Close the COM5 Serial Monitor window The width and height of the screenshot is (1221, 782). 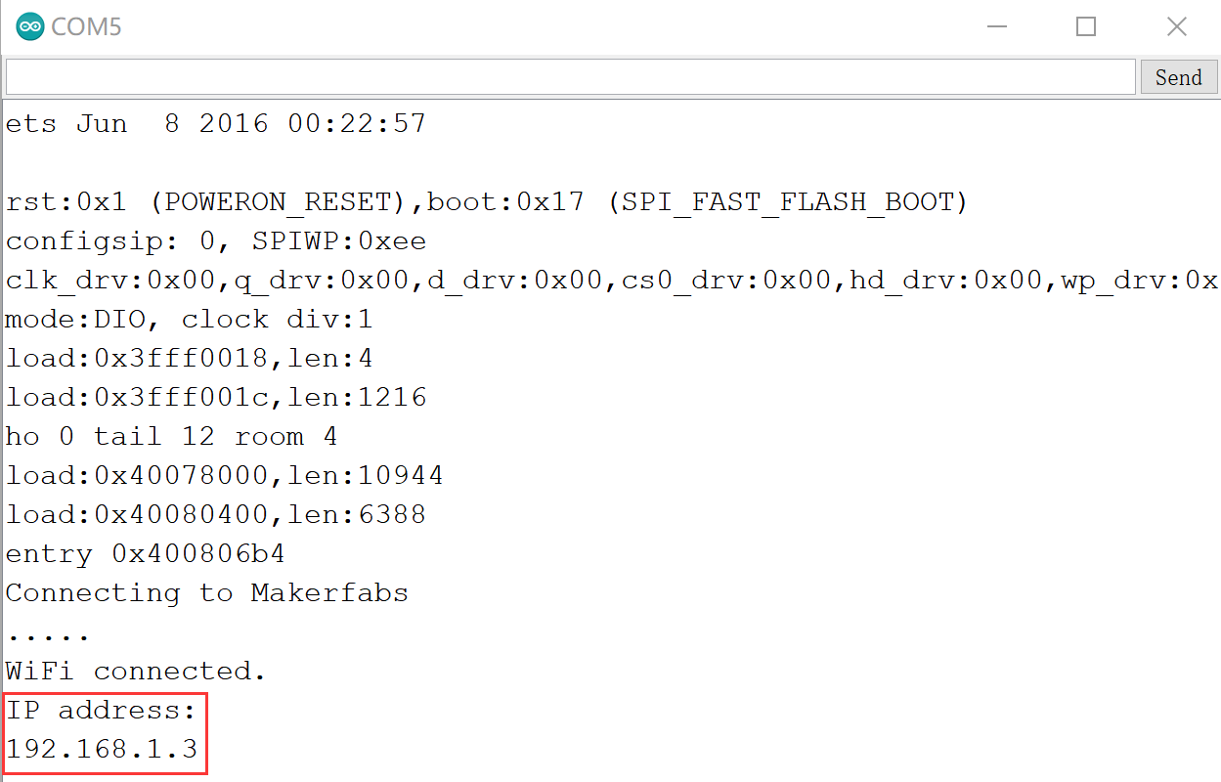point(1176,26)
